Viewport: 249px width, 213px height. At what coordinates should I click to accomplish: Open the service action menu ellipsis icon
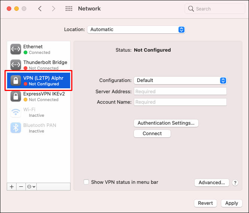pyautogui.click(x=31, y=187)
